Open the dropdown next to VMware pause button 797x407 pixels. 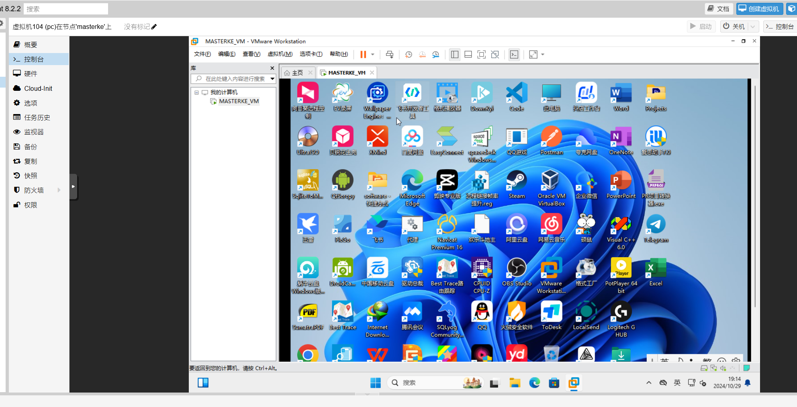click(373, 55)
